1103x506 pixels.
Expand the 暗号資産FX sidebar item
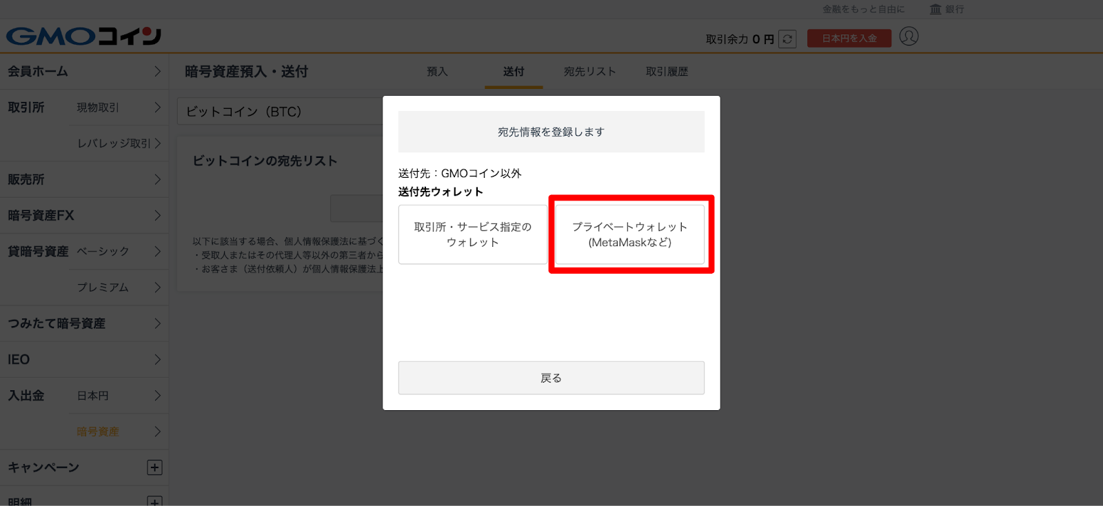(84, 215)
